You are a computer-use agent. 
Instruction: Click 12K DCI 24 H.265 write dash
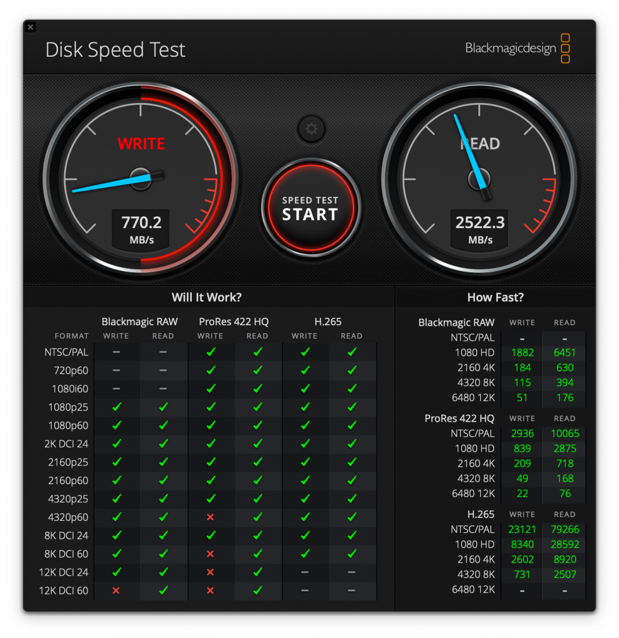pyautogui.click(x=305, y=572)
